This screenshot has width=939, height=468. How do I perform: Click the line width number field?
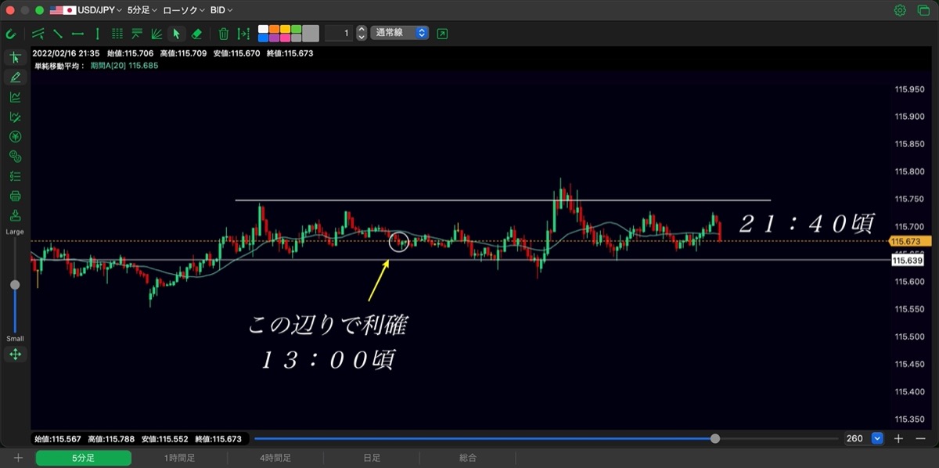click(338, 34)
